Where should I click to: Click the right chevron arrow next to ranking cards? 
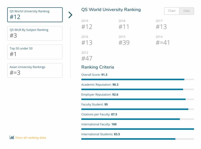[x=70, y=15]
